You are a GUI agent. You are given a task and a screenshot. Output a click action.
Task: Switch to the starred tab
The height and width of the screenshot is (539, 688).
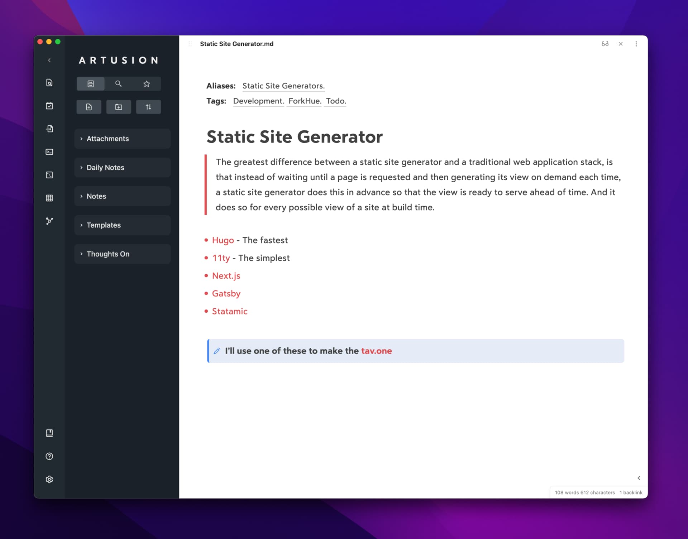coord(147,84)
